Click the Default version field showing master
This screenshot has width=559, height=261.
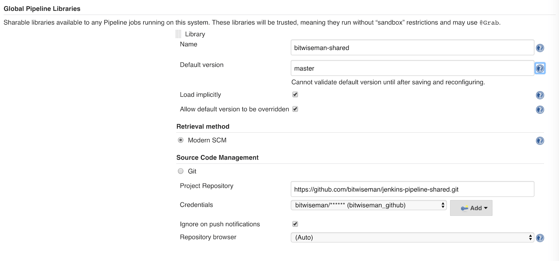(412, 68)
